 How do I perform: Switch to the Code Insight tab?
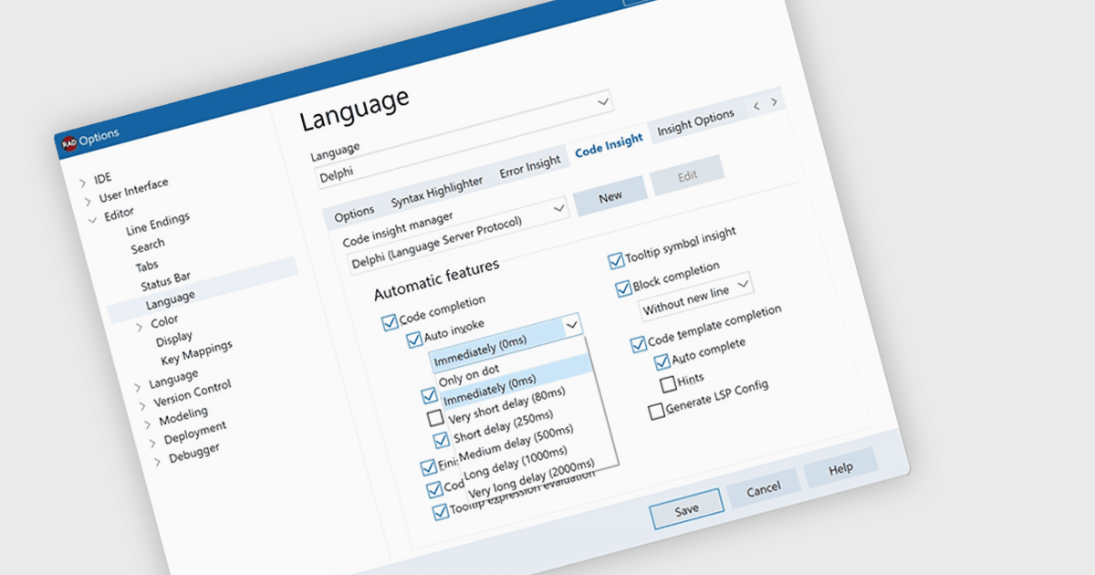click(x=609, y=146)
